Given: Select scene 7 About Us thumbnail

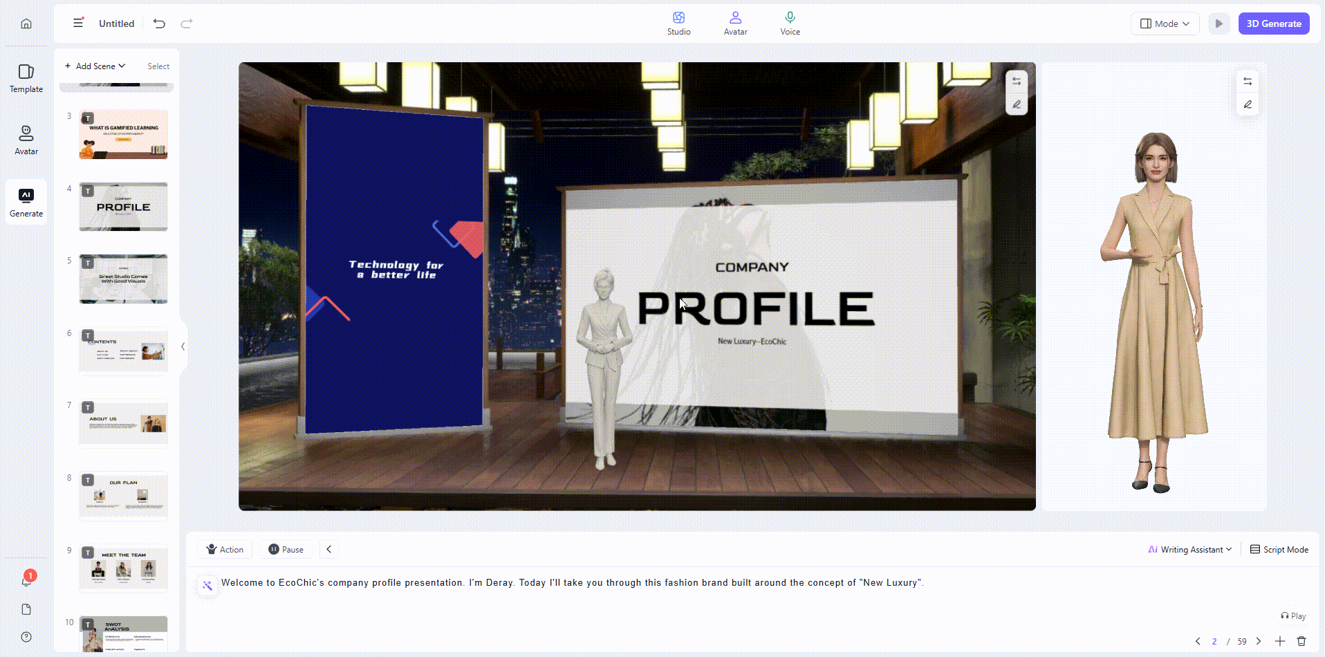Looking at the screenshot, I should click(123, 424).
